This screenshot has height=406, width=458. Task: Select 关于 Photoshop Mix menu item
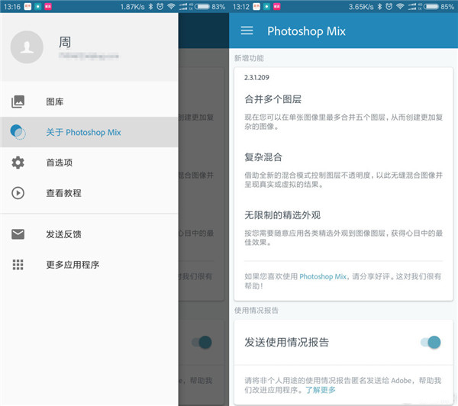[83, 132]
